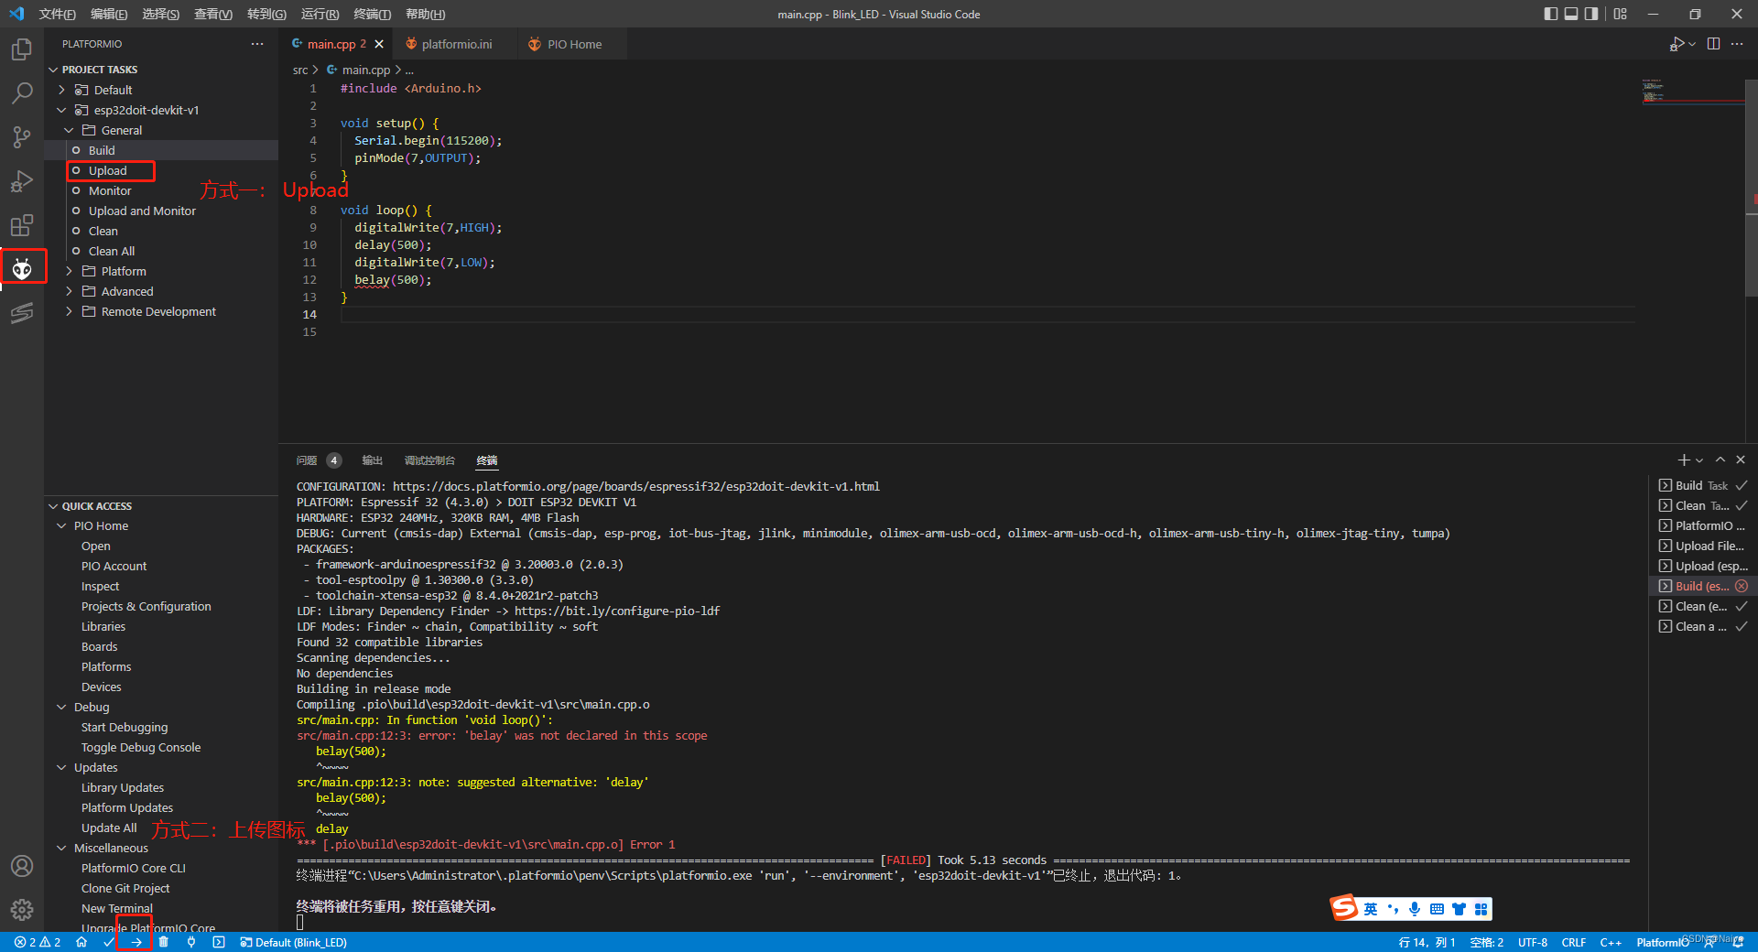
Task: Click the Sogou microphone voice input icon
Action: 1415,909
